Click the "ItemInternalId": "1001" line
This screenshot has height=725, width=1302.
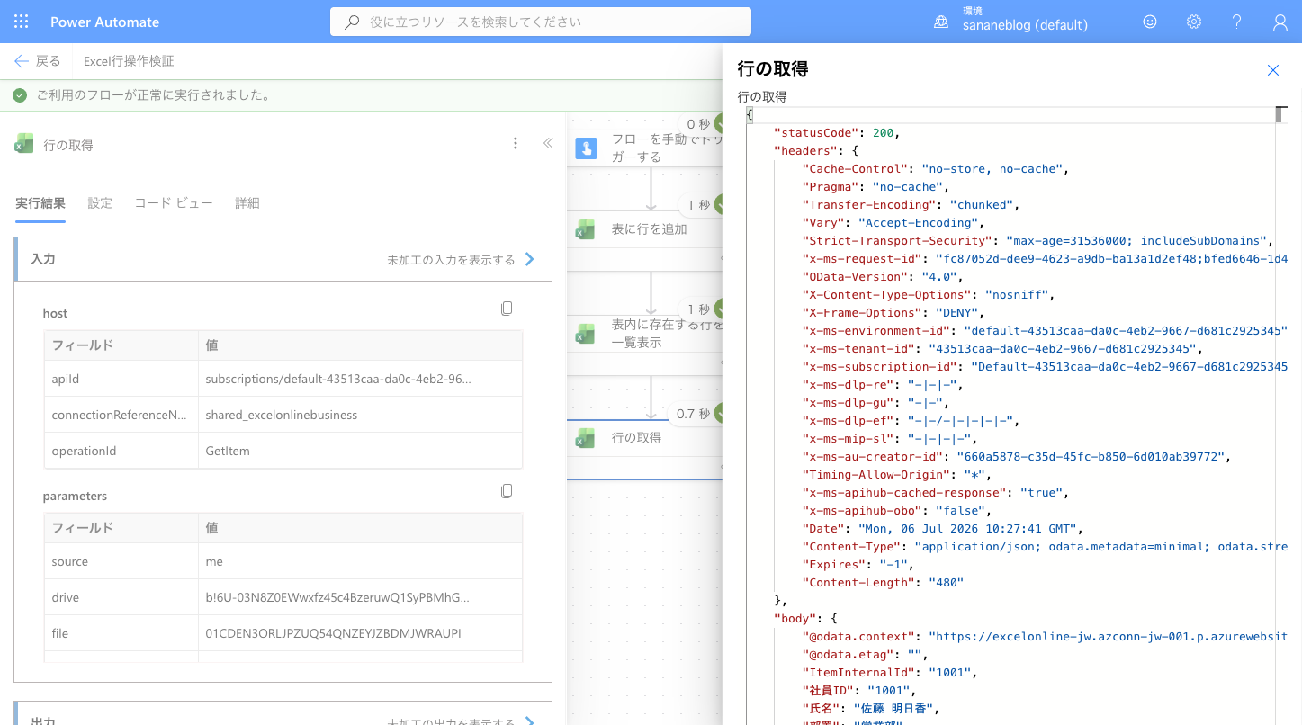pyautogui.click(x=890, y=673)
